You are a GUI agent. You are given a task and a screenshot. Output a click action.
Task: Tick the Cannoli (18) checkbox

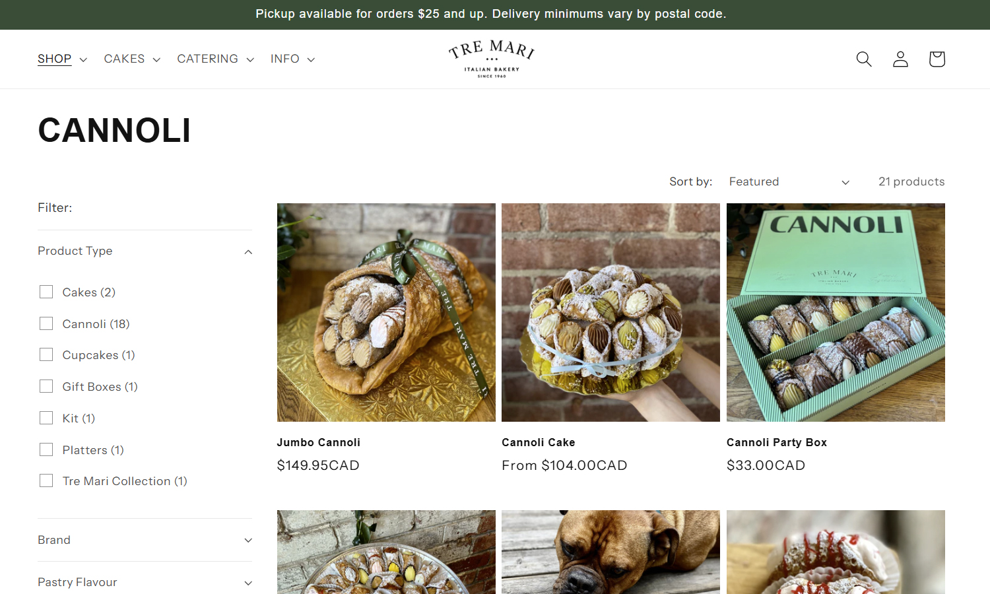pyautogui.click(x=46, y=323)
